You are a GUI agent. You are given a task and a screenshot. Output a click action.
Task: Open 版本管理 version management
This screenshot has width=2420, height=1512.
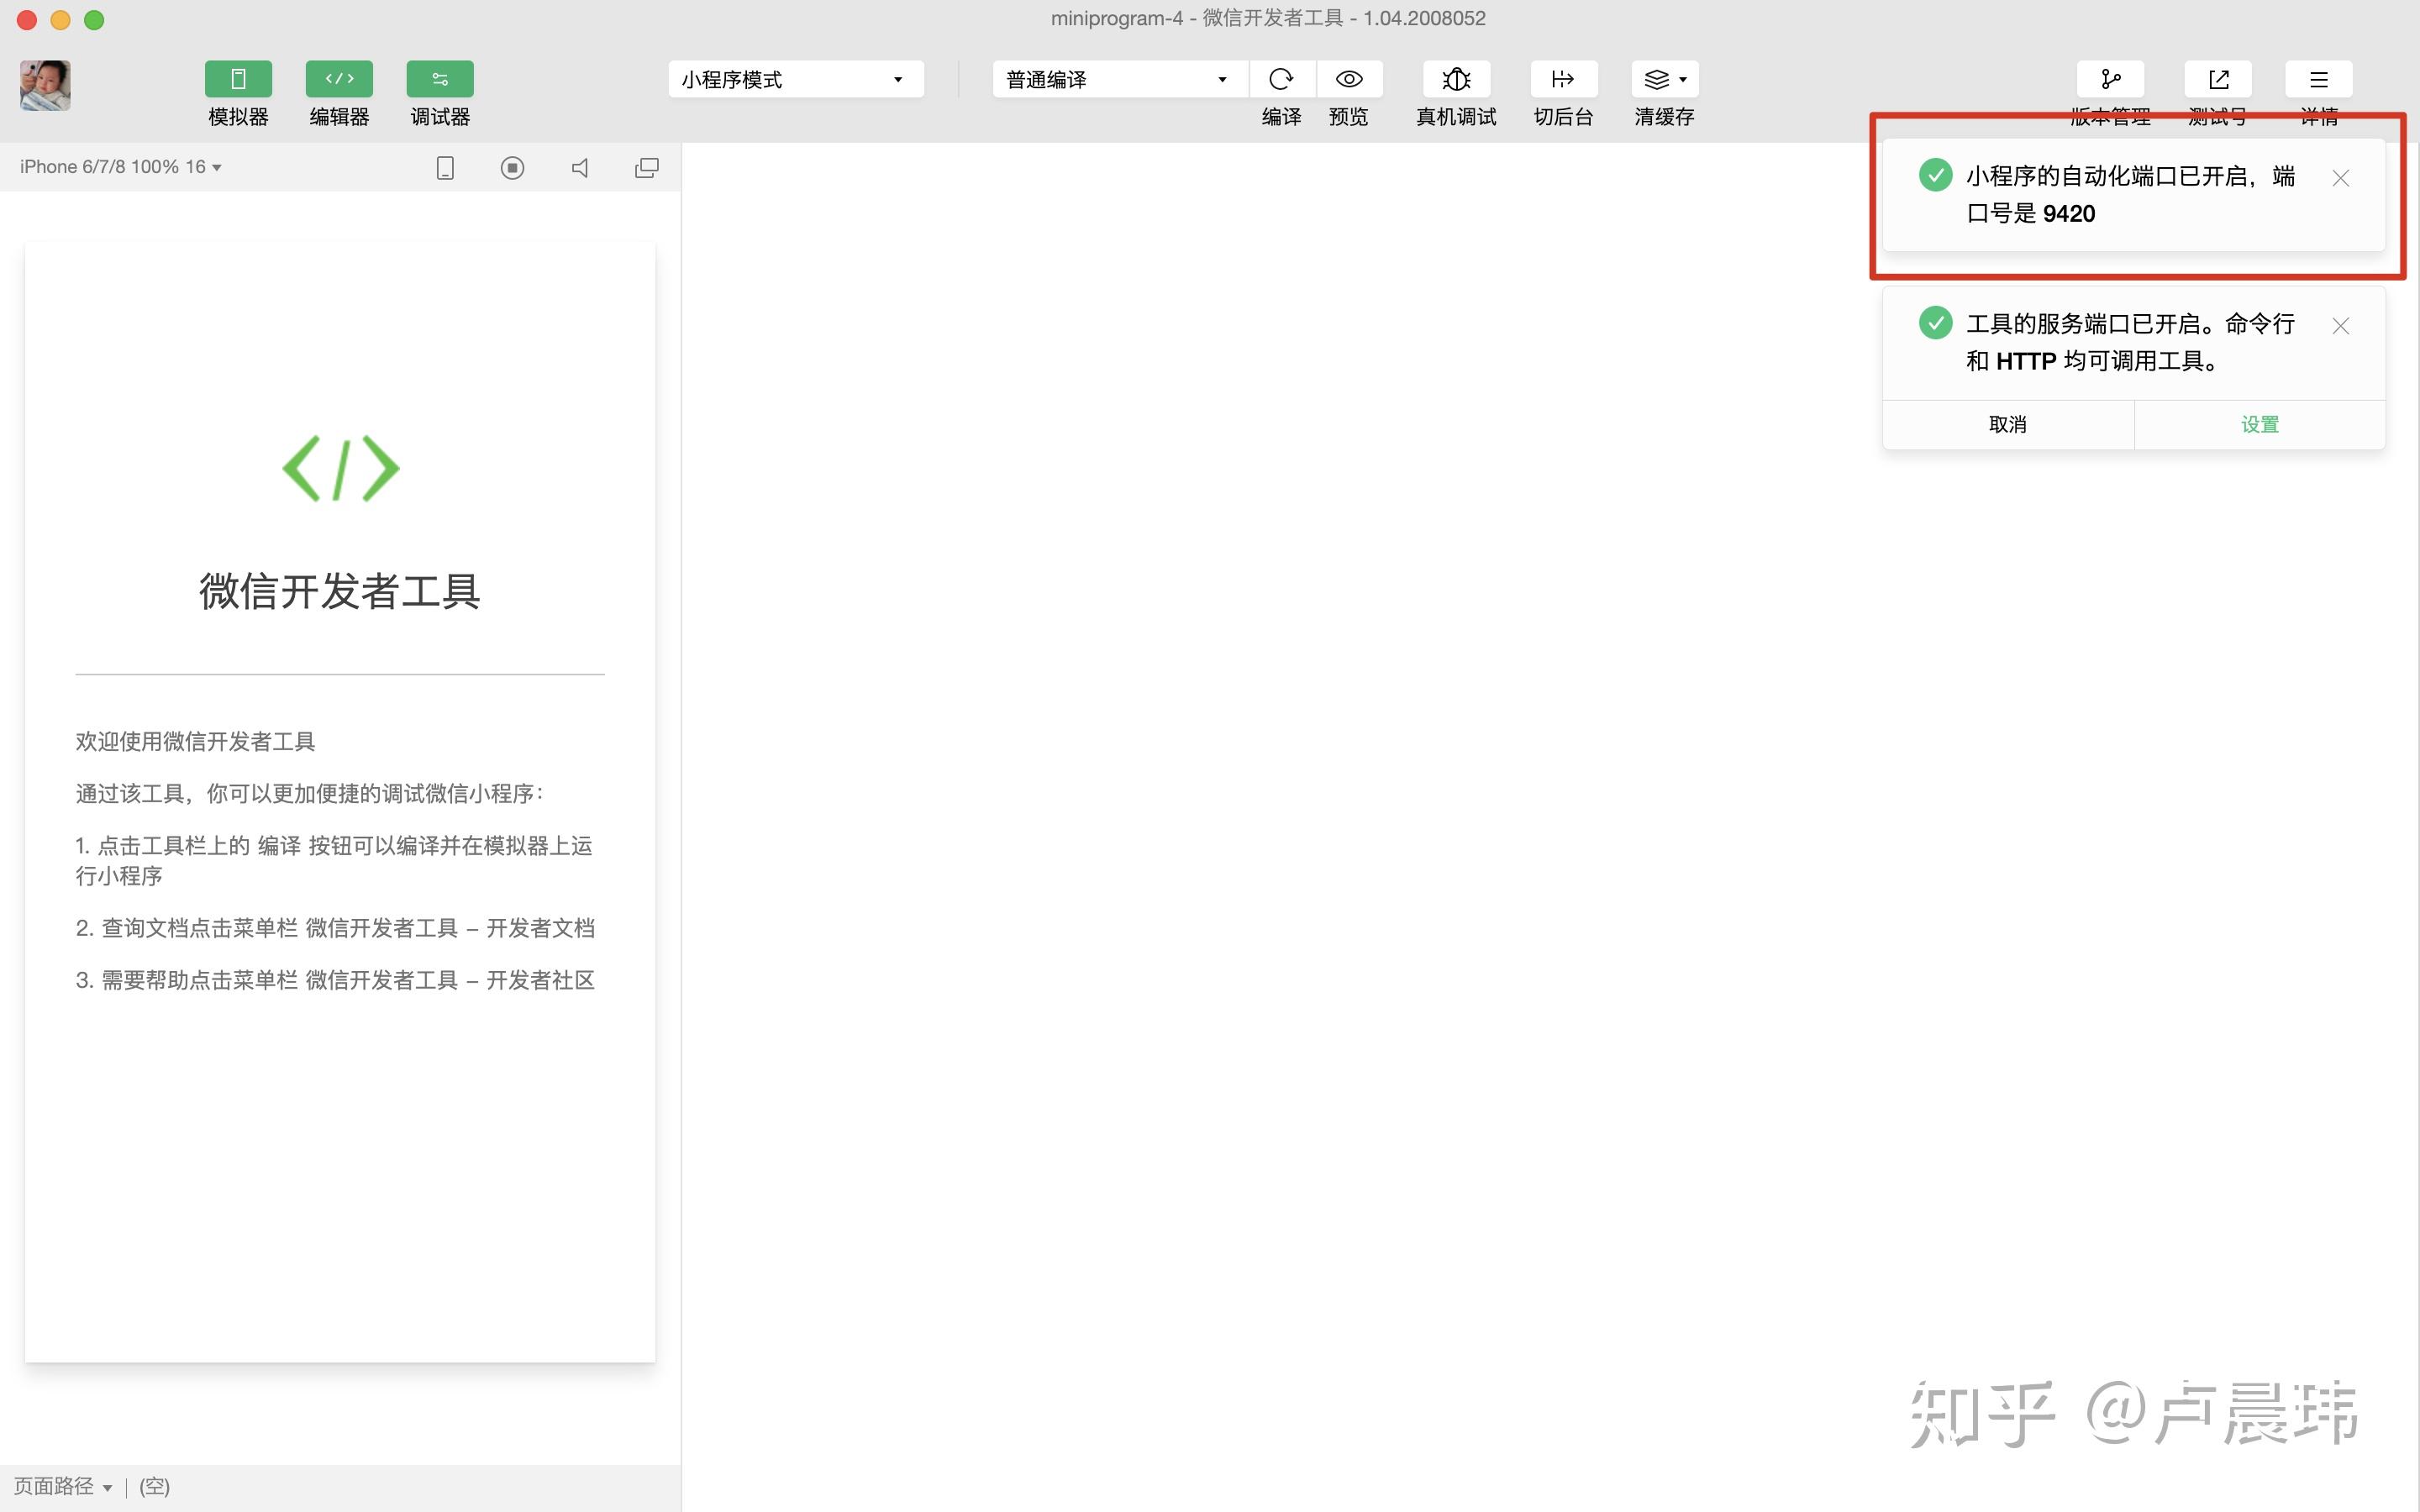[x=2111, y=79]
